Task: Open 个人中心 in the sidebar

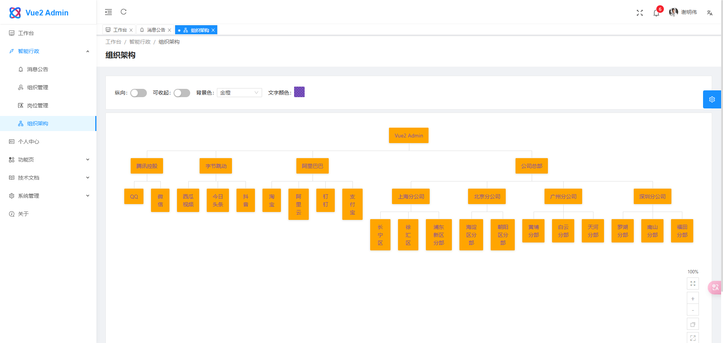Action: 48,142
